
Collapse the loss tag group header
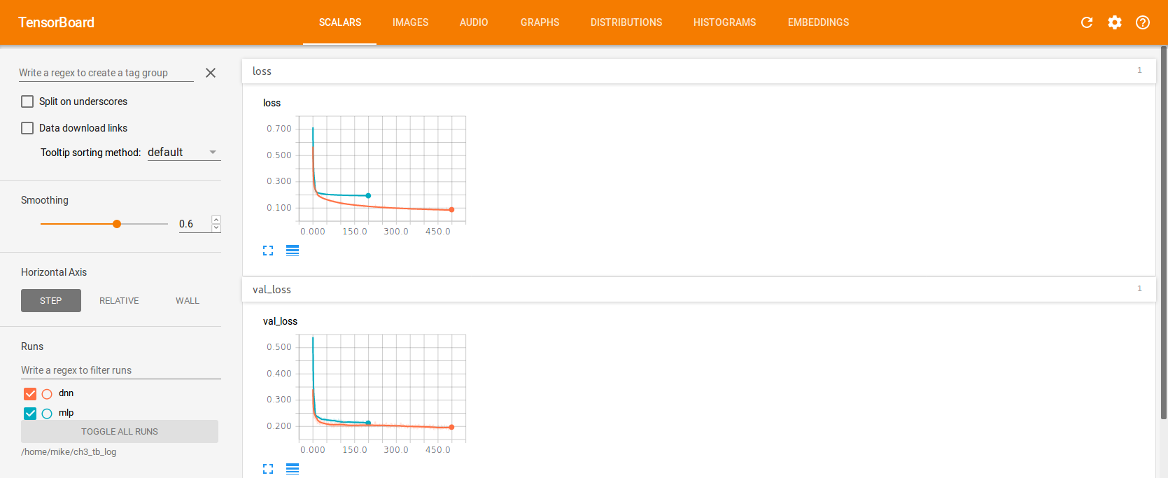(698, 71)
